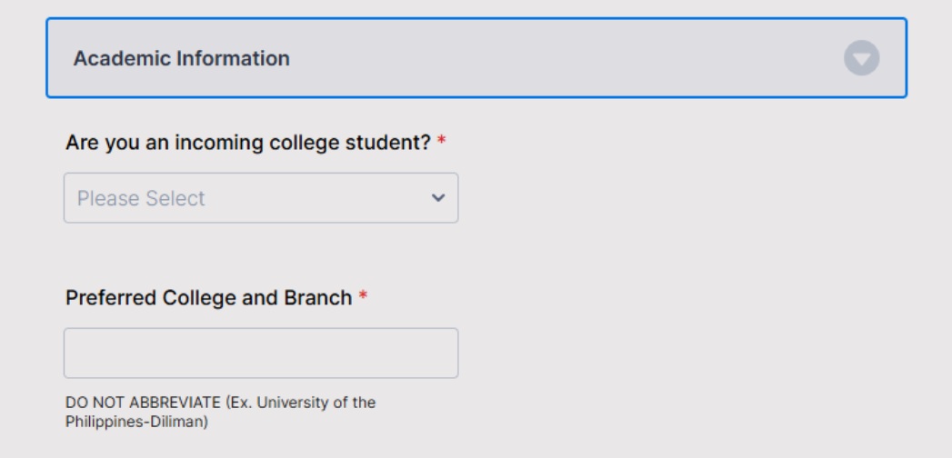
Task: Click the "Academic Information" title text
Action: (182, 58)
